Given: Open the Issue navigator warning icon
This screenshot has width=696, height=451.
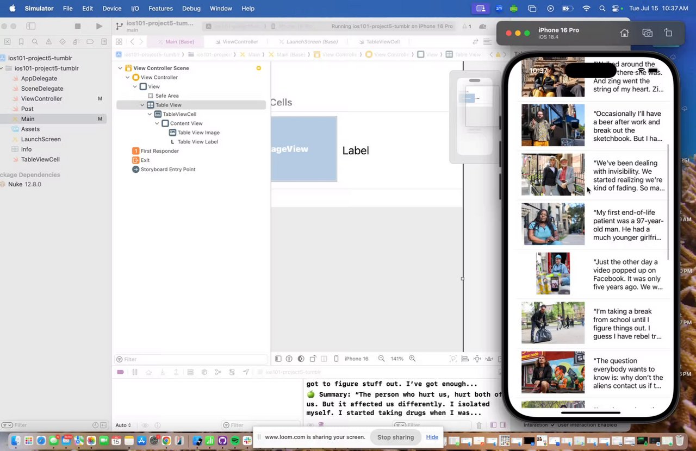Looking at the screenshot, I should [x=49, y=42].
